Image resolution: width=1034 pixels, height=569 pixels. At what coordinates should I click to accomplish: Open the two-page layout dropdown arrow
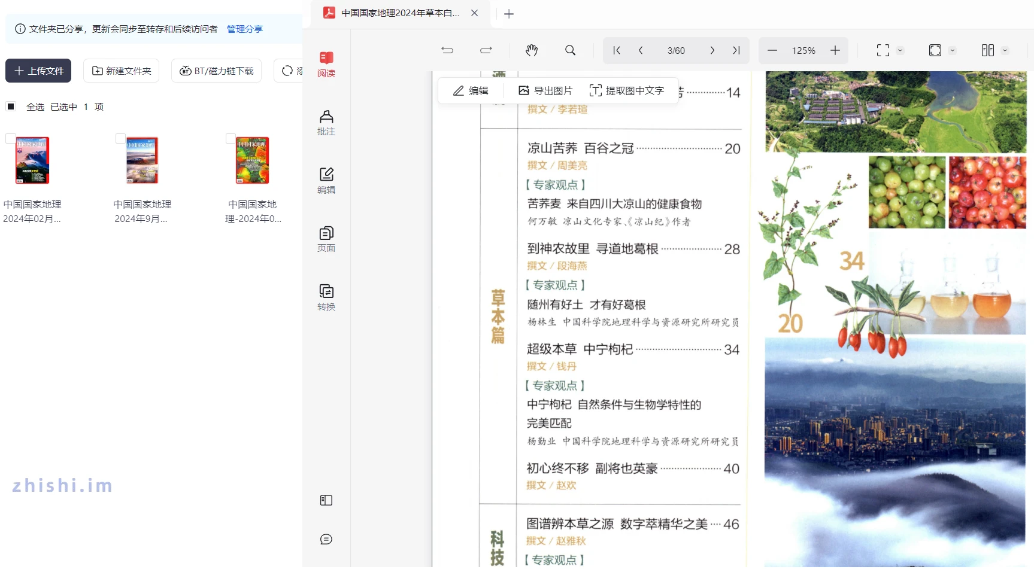1005,50
